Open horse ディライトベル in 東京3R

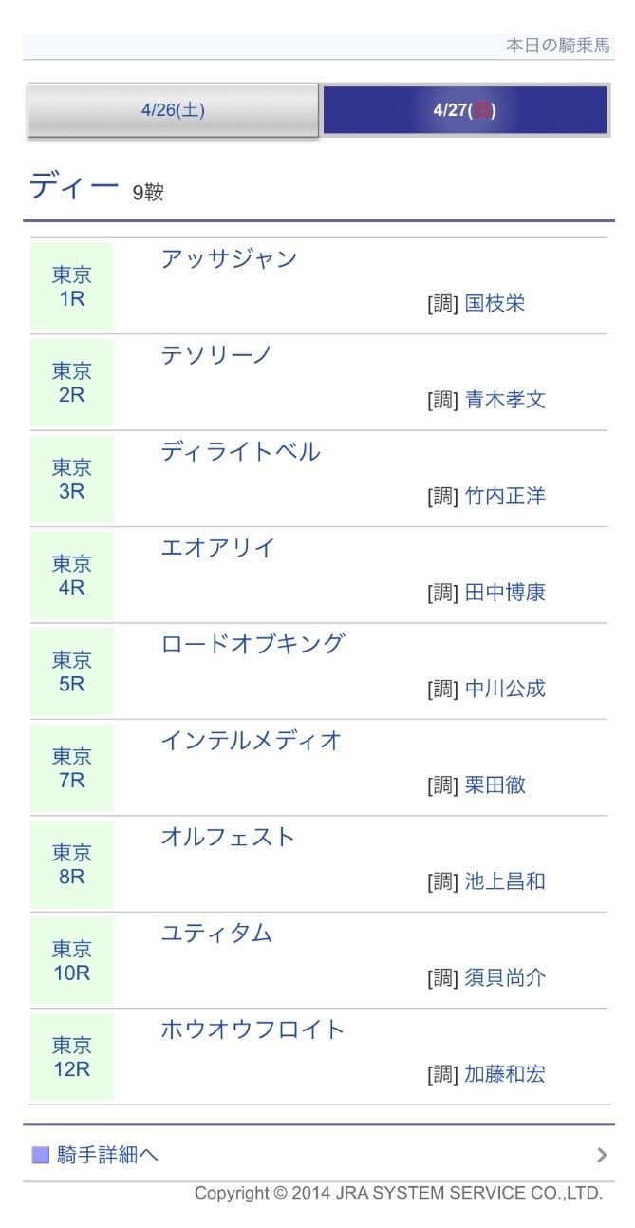pyautogui.click(x=242, y=451)
